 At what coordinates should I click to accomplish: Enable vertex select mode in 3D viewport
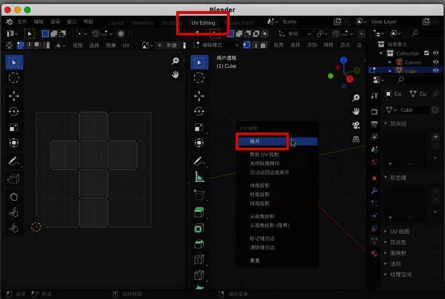[x=246, y=45]
